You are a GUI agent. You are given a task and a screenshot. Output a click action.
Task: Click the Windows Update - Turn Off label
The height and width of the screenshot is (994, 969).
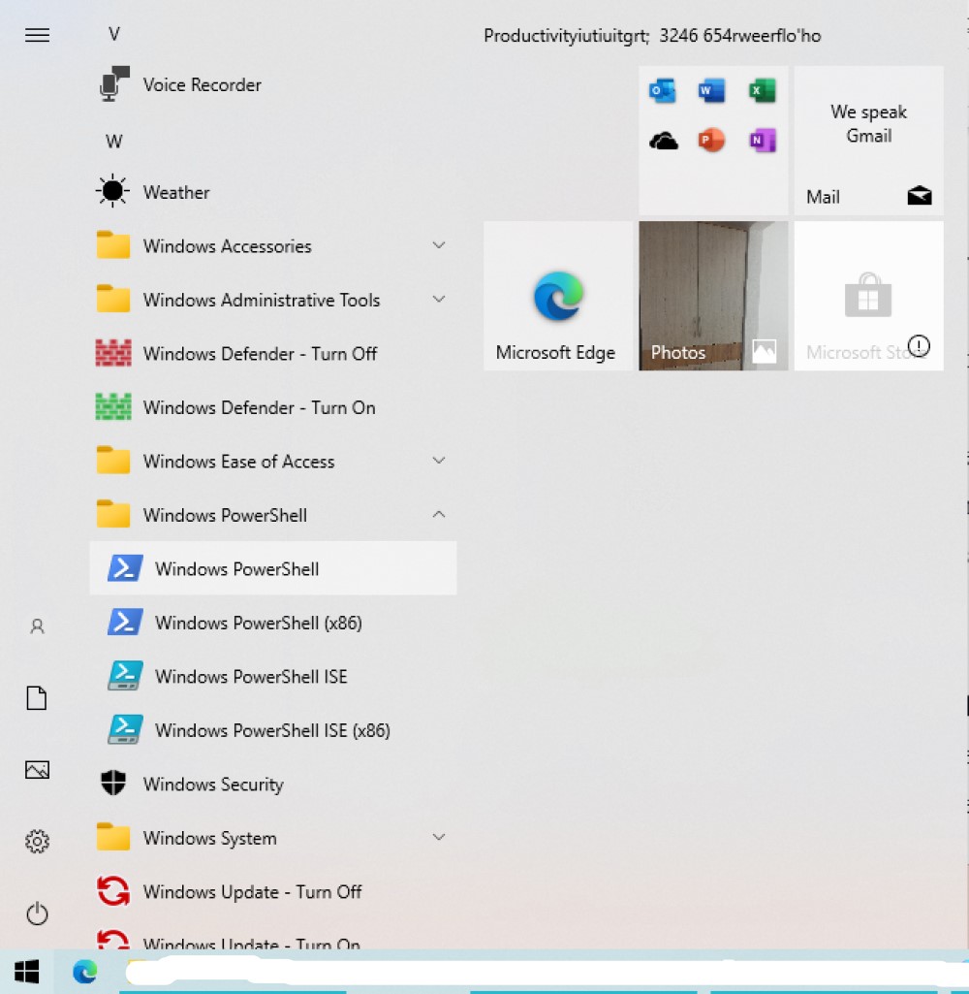click(x=252, y=891)
